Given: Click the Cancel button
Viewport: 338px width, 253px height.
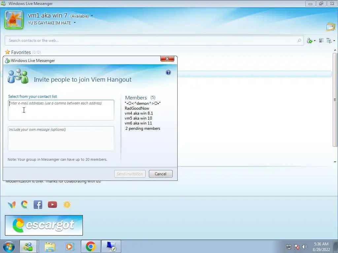Looking at the screenshot, I should (161, 174).
